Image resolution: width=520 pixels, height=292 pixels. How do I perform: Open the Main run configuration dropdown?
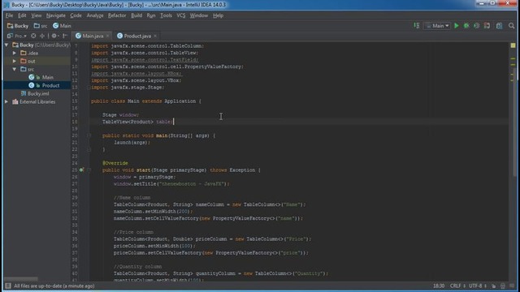coord(438,25)
